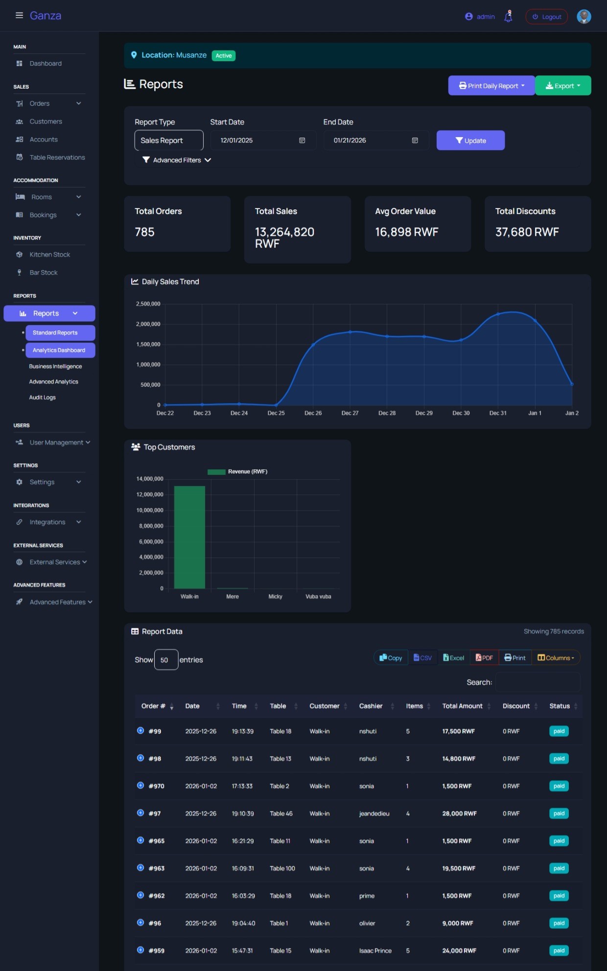Image resolution: width=607 pixels, height=971 pixels.
Task: Expand the Integrations sidebar menu
Action: [x=48, y=523]
